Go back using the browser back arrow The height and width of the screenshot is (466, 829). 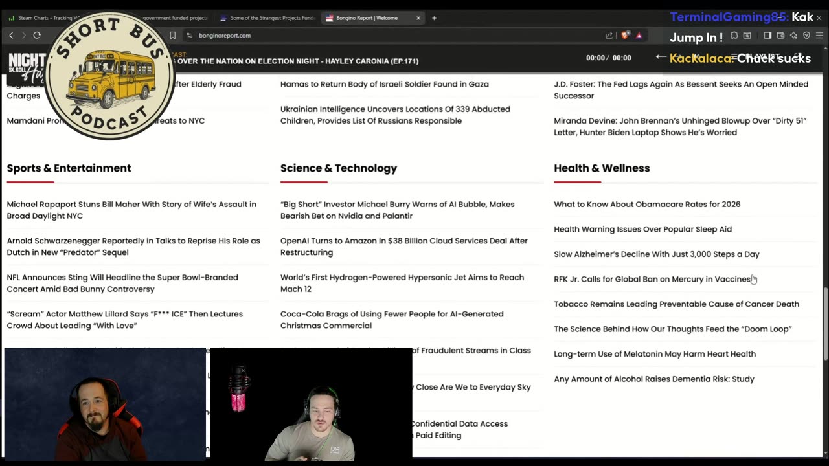(11, 35)
